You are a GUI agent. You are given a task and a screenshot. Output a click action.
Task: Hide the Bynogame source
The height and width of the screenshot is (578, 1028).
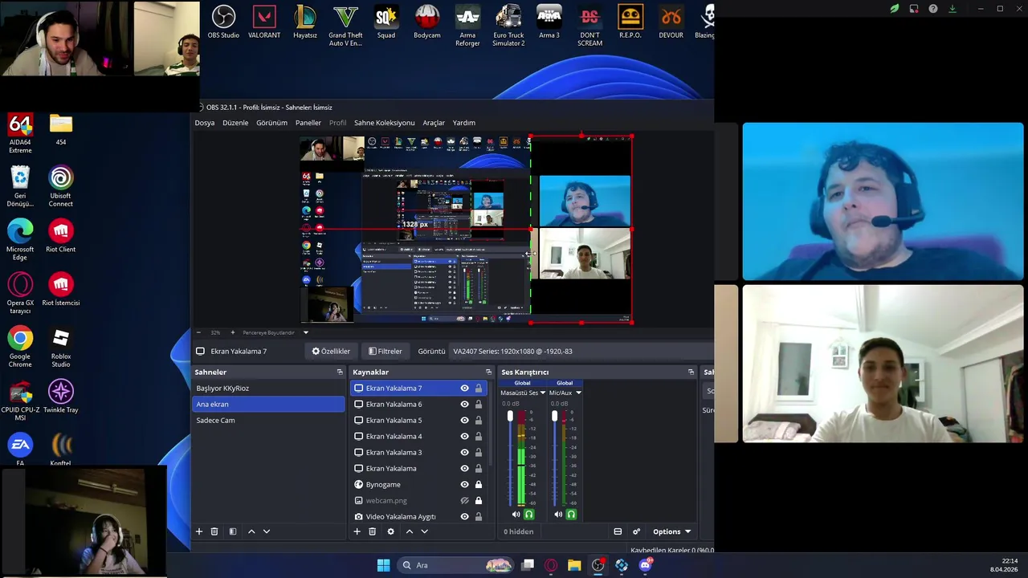[464, 485]
